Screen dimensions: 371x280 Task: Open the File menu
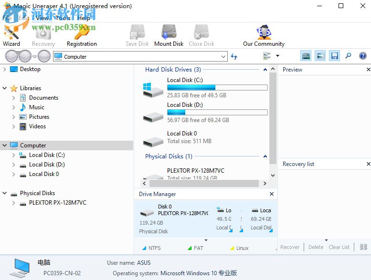[x=7, y=18]
